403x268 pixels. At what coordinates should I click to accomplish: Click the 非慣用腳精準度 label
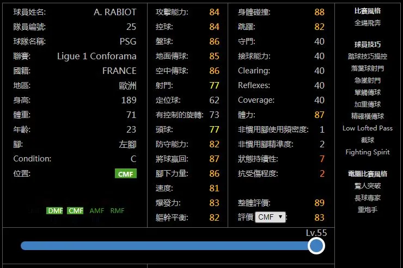(266, 144)
